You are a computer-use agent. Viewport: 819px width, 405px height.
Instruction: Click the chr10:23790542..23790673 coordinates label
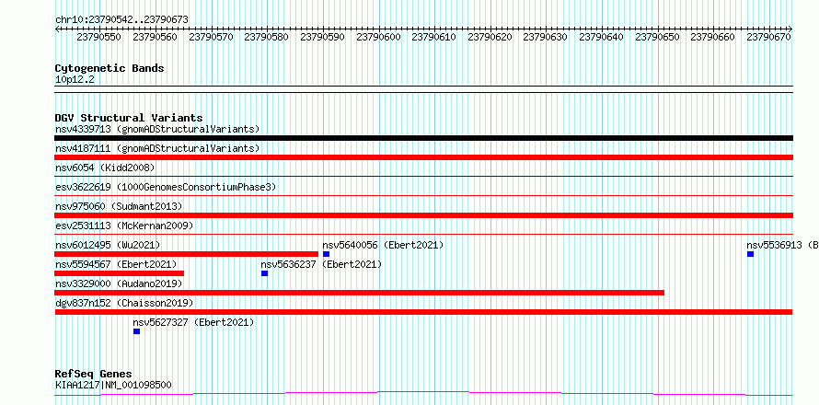tap(121, 20)
